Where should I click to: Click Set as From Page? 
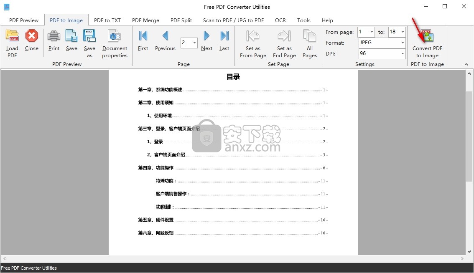pyautogui.click(x=253, y=44)
